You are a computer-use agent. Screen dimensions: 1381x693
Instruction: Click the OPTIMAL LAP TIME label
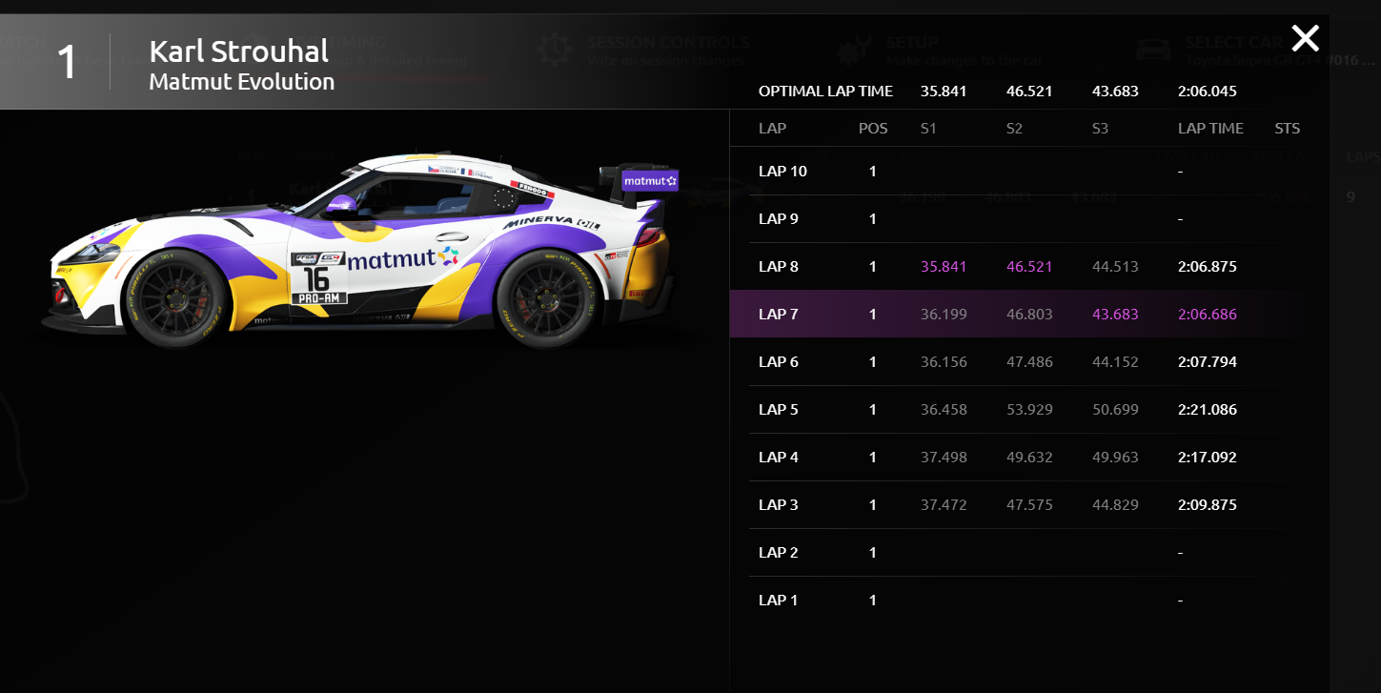825,92
